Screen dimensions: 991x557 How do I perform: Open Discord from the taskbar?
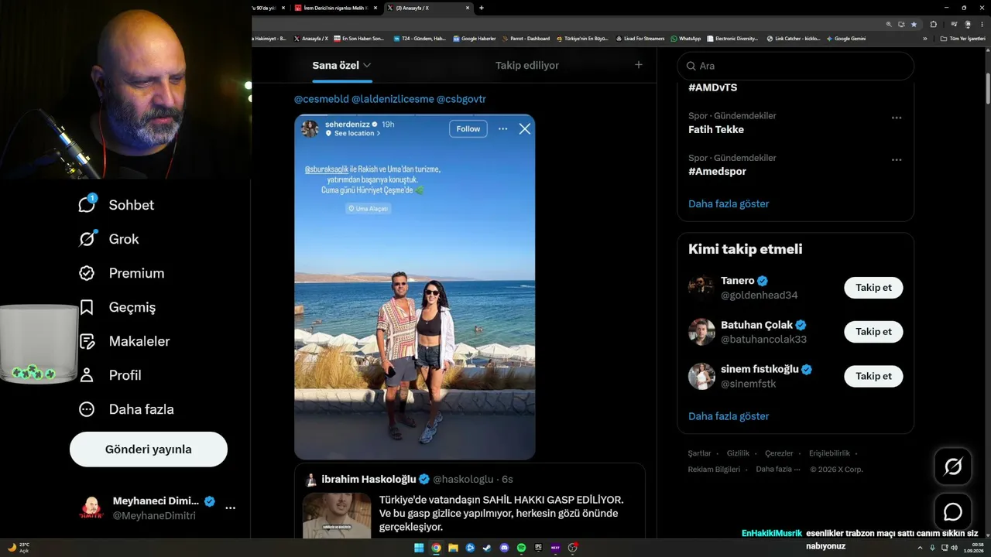click(504, 548)
